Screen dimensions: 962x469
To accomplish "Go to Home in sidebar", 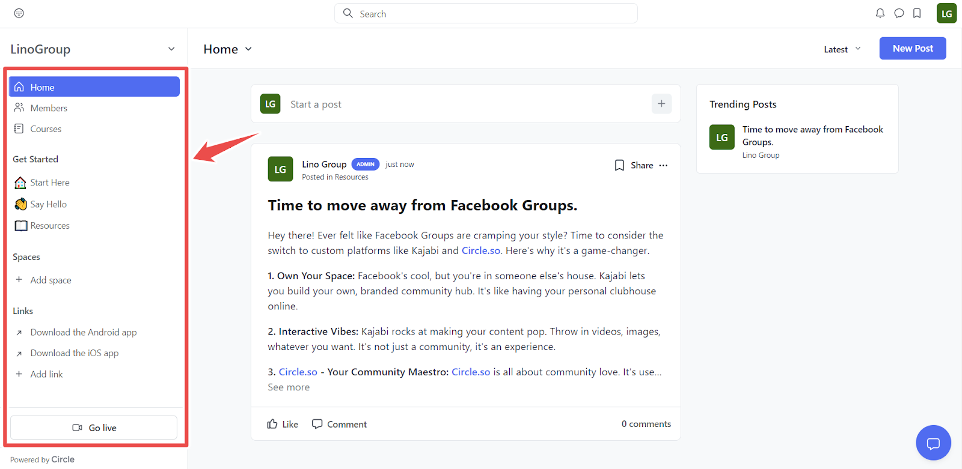I will click(94, 86).
